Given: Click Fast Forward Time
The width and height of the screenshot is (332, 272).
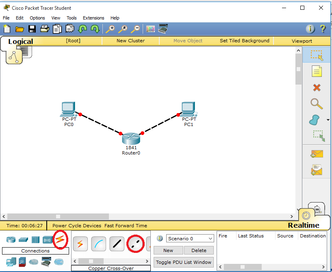Looking at the screenshot, I should [x=126, y=226].
